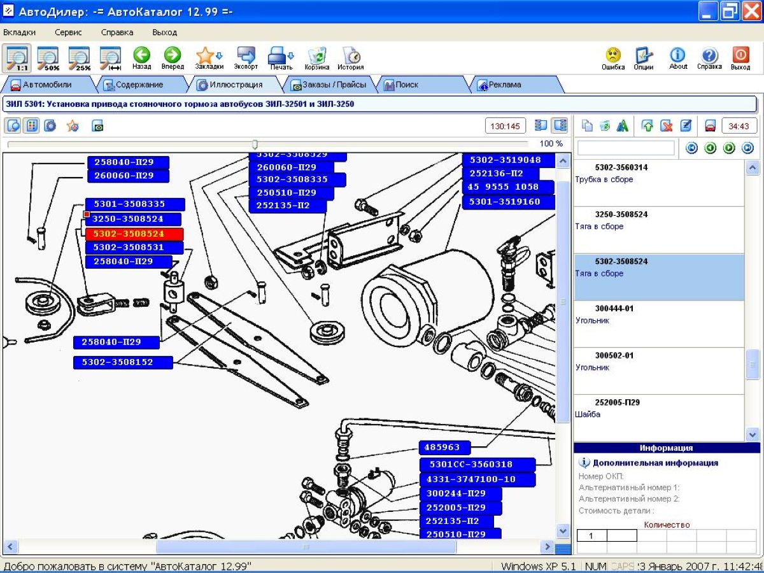Screen dimensions: 764x573
Task: Open the About dialog
Action: (x=678, y=58)
